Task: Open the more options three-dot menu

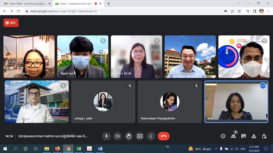Action: pyautogui.click(x=151, y=136)
